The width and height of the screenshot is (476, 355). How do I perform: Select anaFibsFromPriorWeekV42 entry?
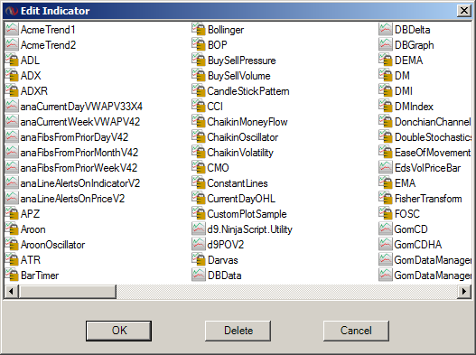point(79,168)
